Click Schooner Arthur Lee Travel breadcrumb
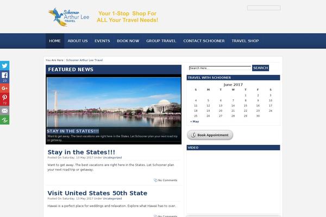326x217 pixels. pos(84,60)
